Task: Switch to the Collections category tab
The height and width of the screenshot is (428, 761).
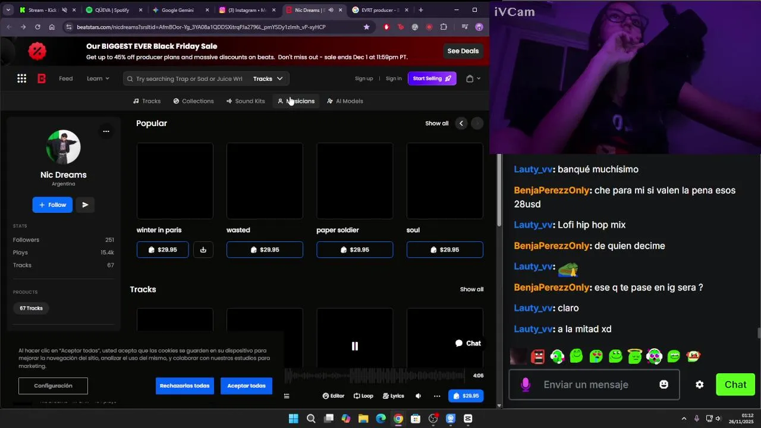Action: [193, 101]
